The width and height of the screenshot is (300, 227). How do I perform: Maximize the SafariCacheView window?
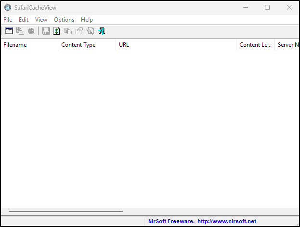(267, 8)
